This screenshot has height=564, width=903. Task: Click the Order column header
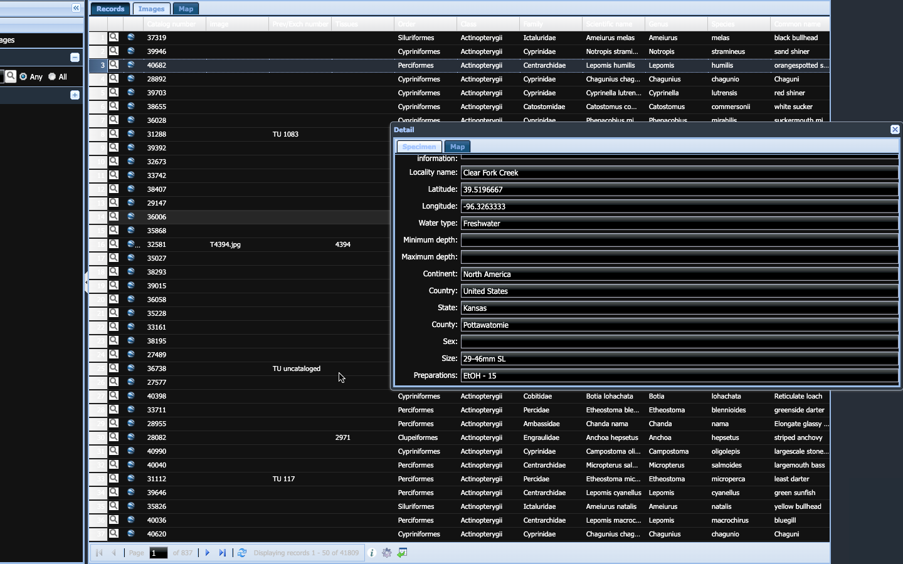tap(425, 24)
